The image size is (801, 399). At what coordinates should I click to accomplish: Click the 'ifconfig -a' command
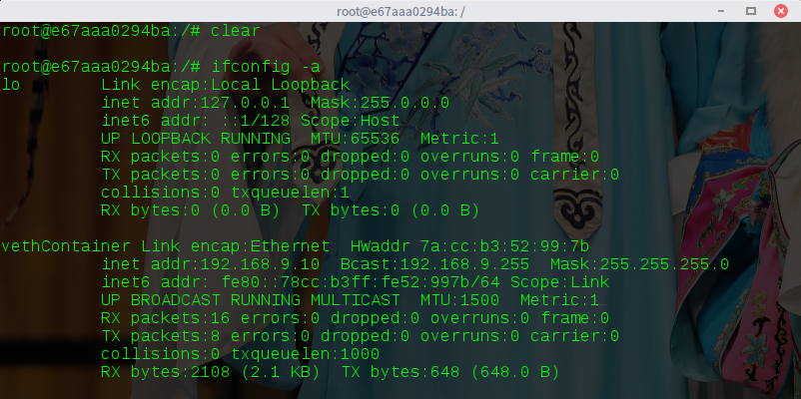(266, 67)
